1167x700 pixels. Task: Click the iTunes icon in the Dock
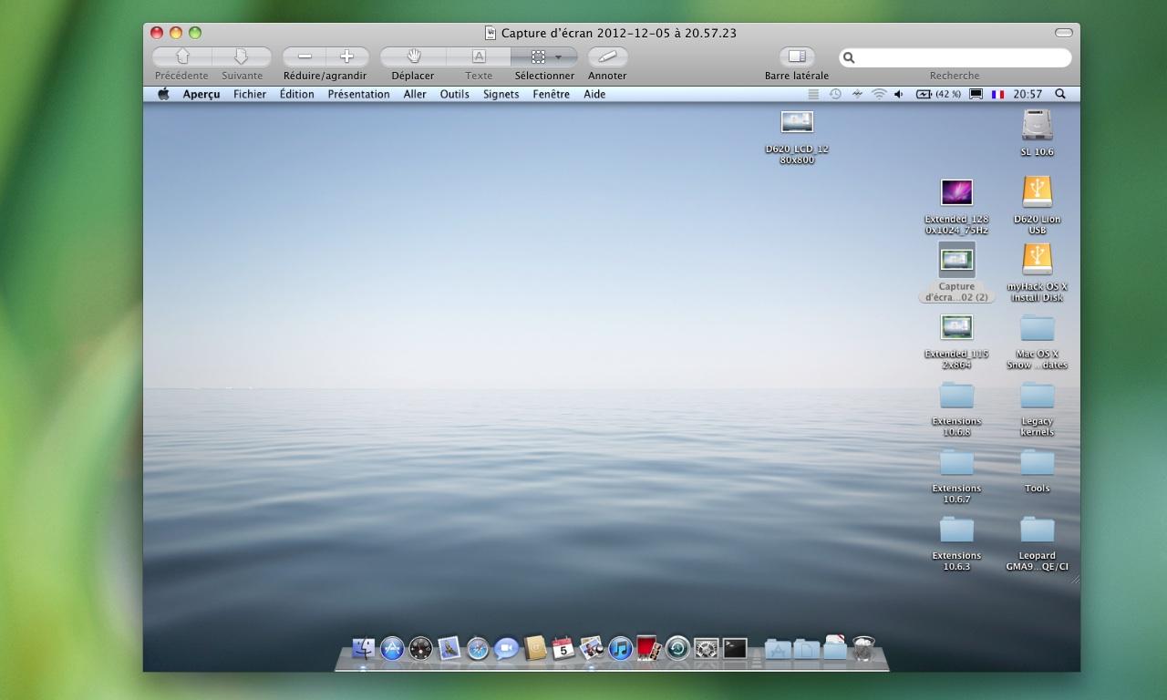pos(620,648)
